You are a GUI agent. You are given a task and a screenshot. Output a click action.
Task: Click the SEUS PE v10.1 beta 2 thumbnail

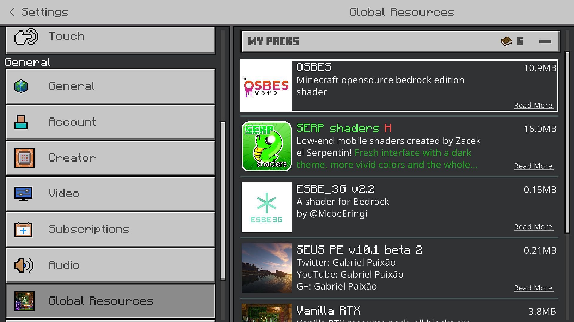coord(266,267)
